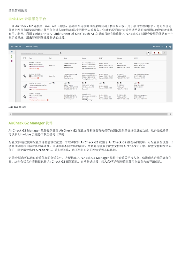Click the 'IP: 192.168.0.40' DHCP value

(x=104, y=86)
